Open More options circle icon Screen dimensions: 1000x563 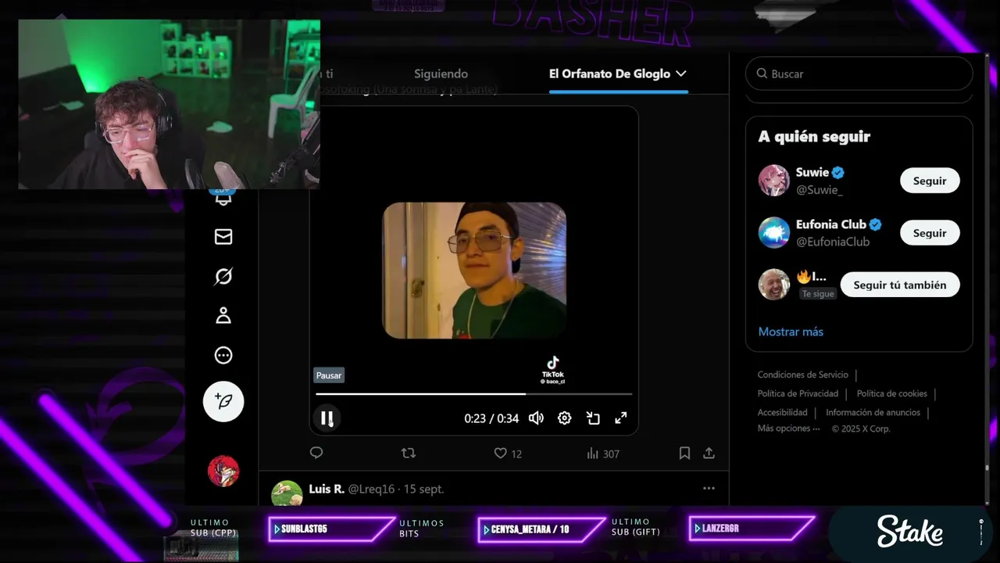(x=223, y=355)
